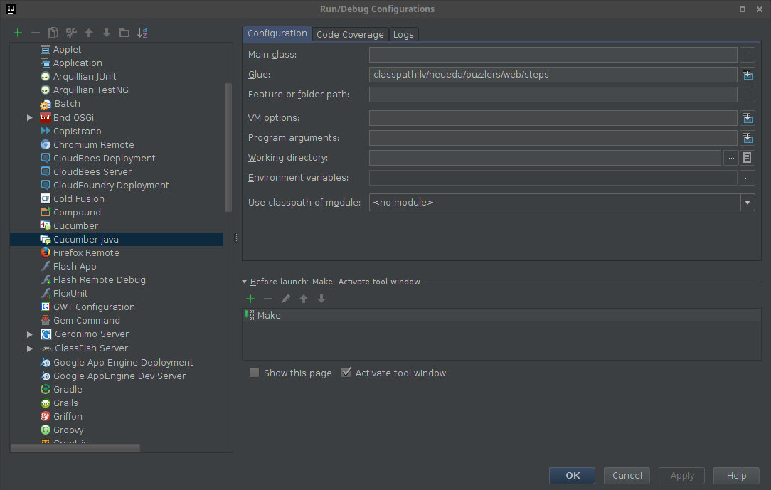This screenshot has width=771, height=490.
Task: Create new folder icon in toolbar
Action: coord(124,33)
